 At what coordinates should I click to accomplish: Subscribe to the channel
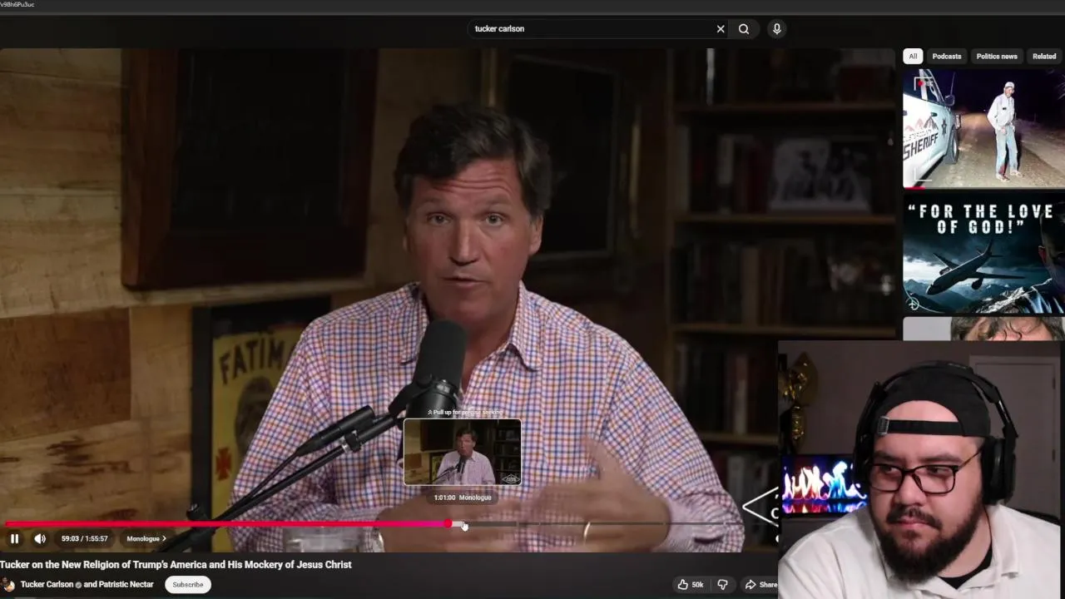[x=188, y=584]
